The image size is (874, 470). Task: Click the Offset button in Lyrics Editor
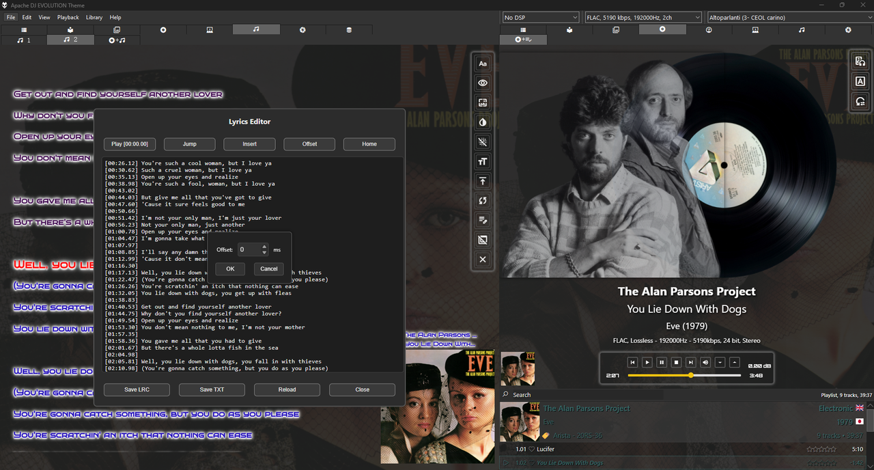click(310, 144)
